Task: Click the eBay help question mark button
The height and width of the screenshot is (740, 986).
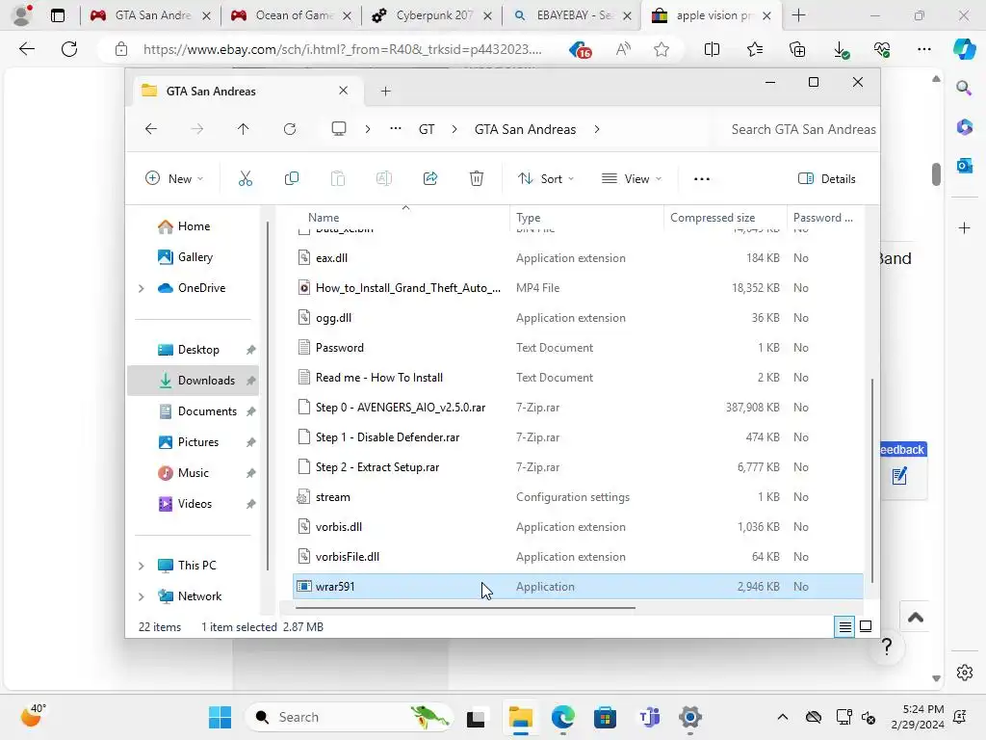Action: pos(887,647)
